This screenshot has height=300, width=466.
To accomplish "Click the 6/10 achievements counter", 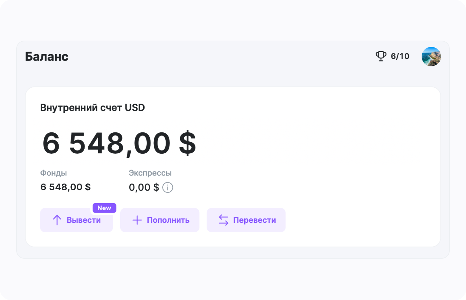I will point(400,56).
